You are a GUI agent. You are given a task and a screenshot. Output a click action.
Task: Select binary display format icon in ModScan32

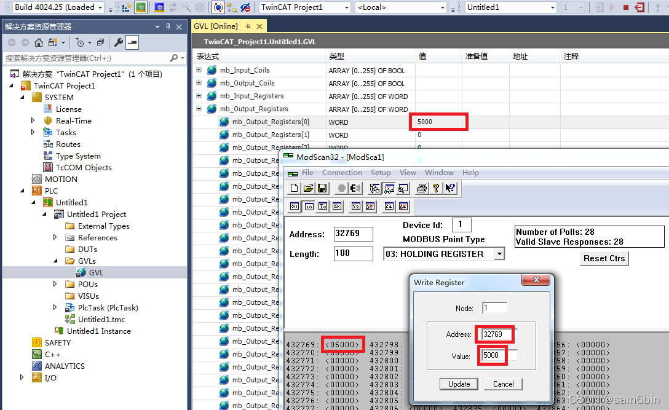pos(295,207)
